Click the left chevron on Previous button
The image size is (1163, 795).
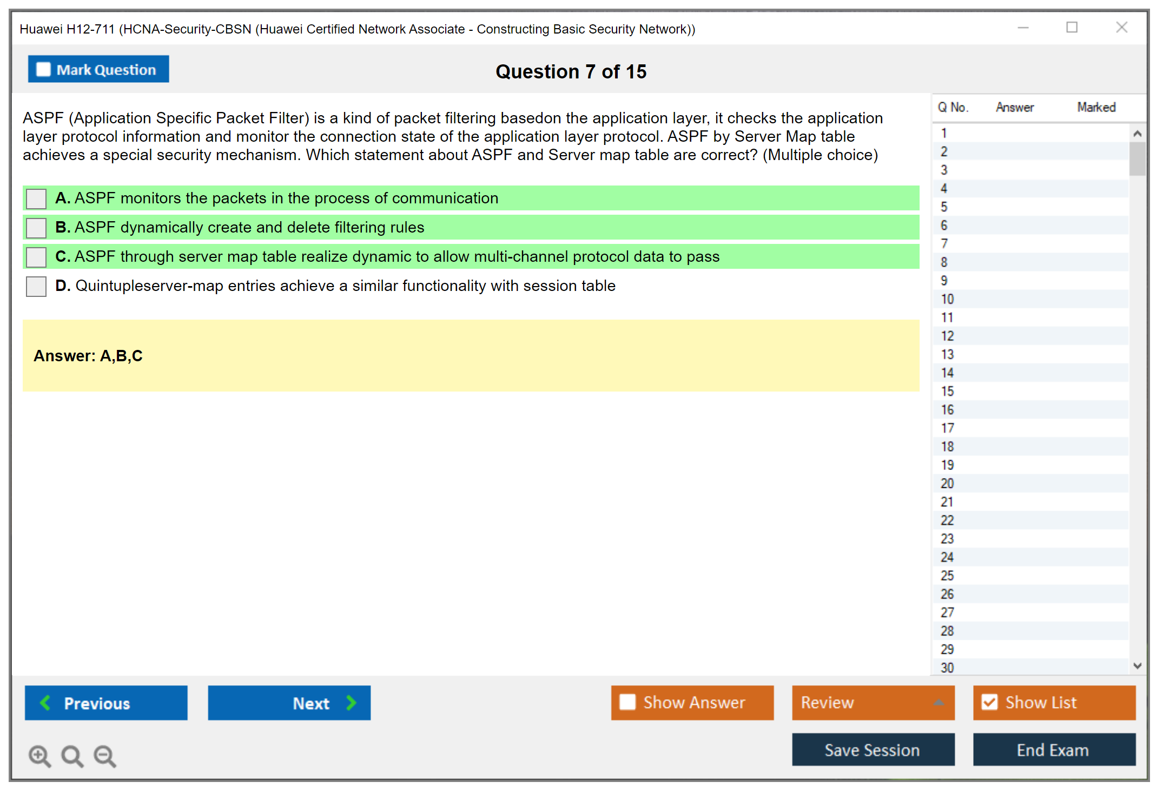[x=45, y=703]
